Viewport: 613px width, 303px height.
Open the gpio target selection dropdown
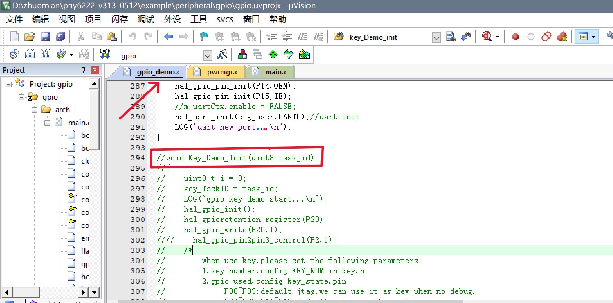208,56
